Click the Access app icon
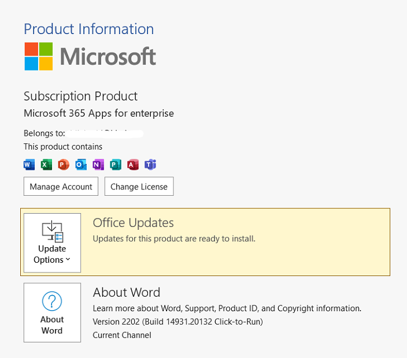This screenshot has height=358, width=407. click(x=133, y=165)
